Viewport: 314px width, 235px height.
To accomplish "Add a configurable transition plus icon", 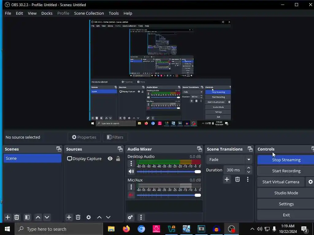I will pos(227,179).
